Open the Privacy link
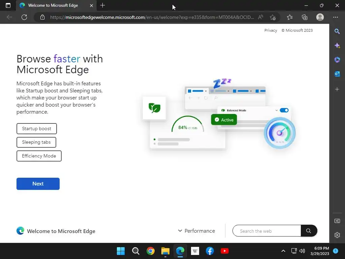Viewport: 345px width, 259px height. tap(271, 30)
